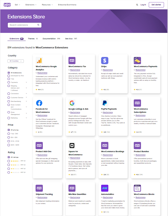This screenshot has height=216, width=168.
Task: Choose the $100 - $199 price filter
Action: pos(9,141)
